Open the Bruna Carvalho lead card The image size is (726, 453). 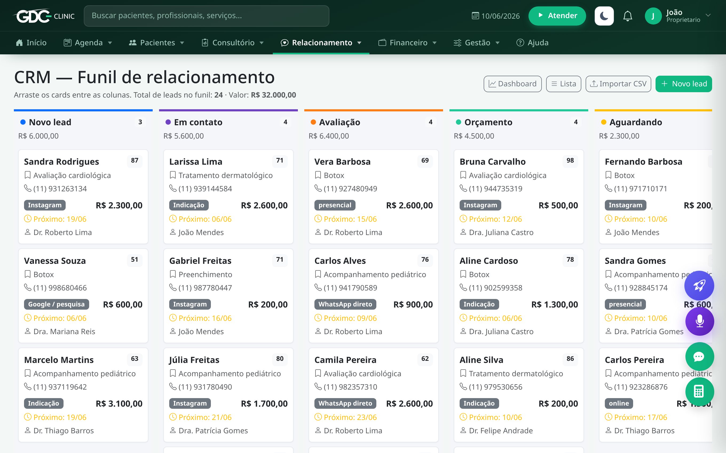pyautogui.click(x=519, y=197)
